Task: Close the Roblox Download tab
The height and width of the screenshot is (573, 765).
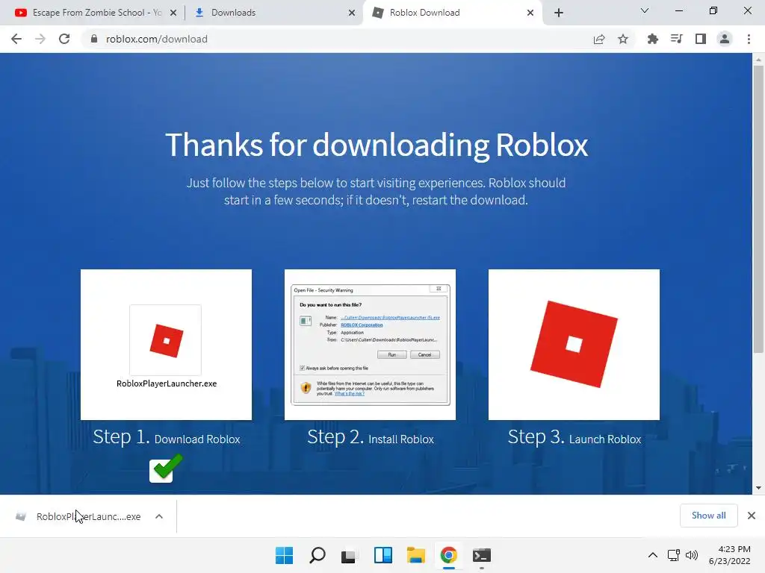Action: [530, 13]
